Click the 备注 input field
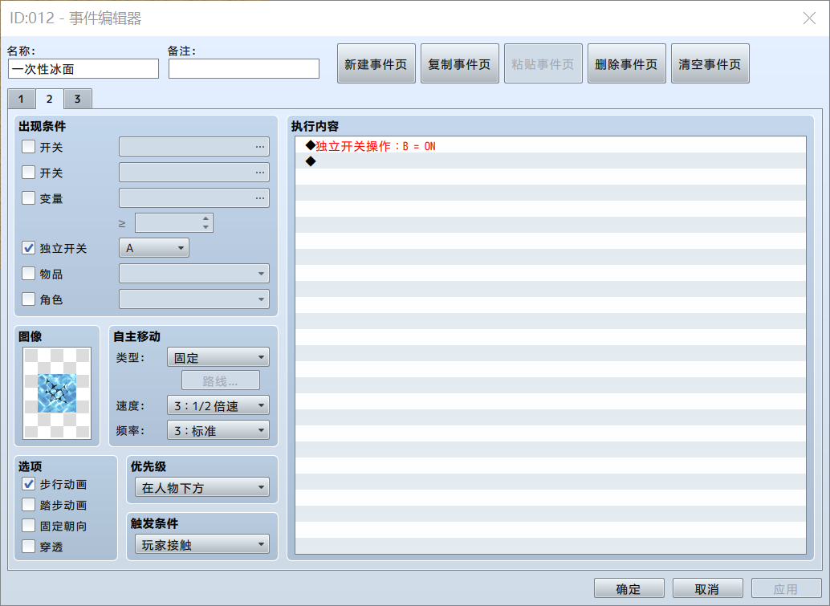Viewport: 830px width, 606px height. click(x=244, y=69)
